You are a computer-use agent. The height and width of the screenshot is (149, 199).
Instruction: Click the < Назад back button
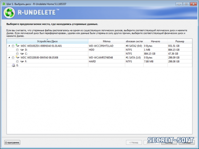point(134,142)
